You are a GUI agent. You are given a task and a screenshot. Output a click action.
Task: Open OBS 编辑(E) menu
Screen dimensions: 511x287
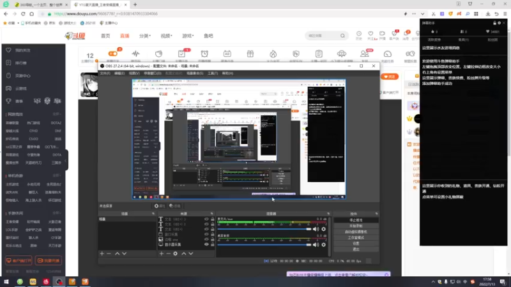(x=119, y=73)
